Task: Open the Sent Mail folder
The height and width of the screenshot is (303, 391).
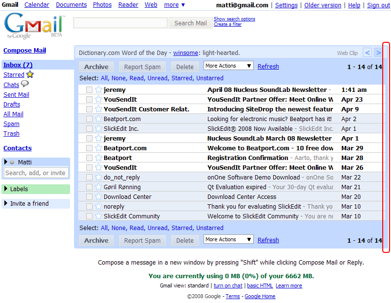Action: pos(16,95)
